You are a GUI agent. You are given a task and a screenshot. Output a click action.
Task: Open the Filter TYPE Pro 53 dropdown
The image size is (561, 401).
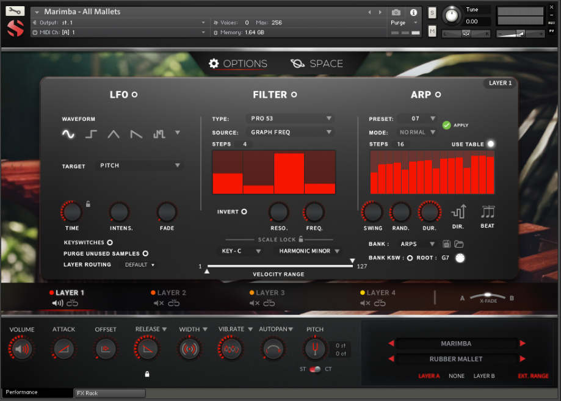tap(290, 118)
